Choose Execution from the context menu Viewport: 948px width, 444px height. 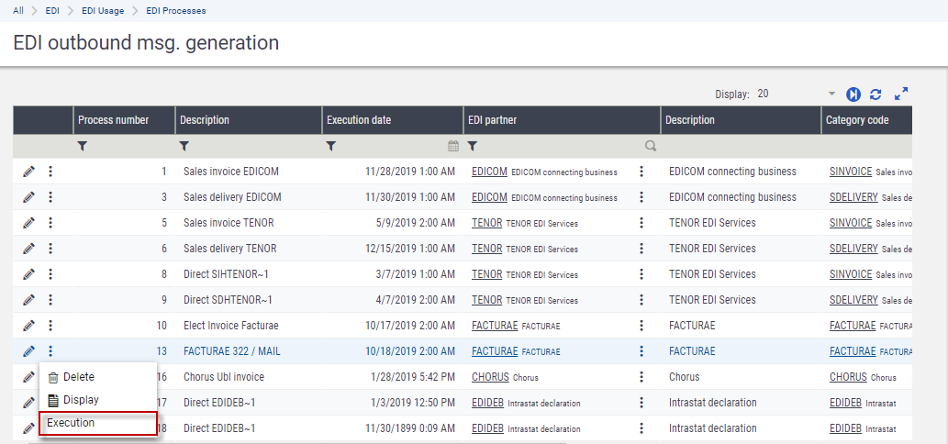click(71, 423)
